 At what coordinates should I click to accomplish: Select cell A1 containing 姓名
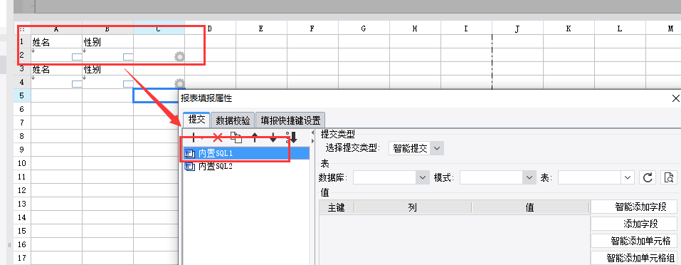click(x=56, y=42)
